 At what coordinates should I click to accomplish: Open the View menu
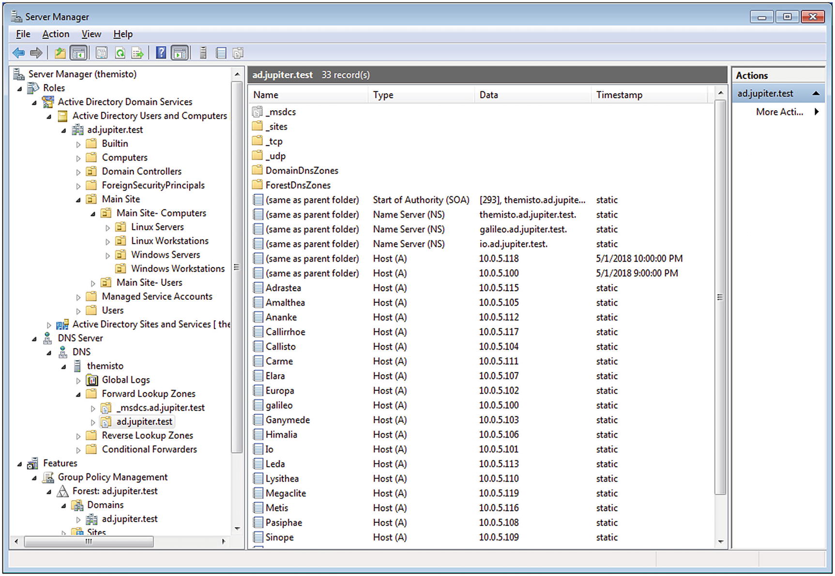pyautogui.click(x=91, y=34)
